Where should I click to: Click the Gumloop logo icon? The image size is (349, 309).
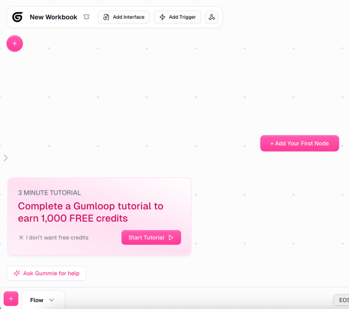coord(17,17)
